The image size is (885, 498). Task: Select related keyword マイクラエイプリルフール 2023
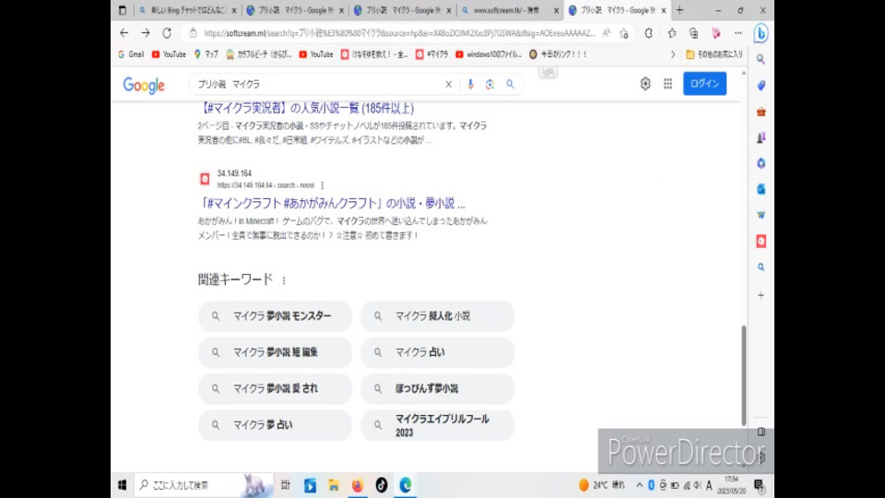pos(437,425)
